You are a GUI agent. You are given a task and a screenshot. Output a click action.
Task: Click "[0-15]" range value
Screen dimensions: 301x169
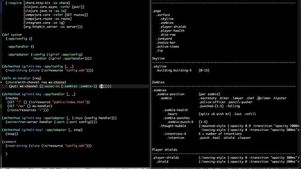tap(204, 70)
